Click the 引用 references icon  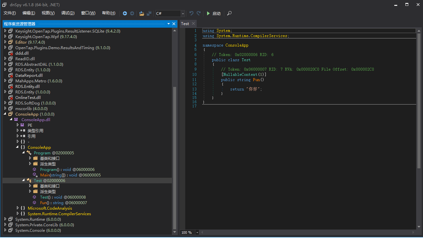[x=23, y=136]
